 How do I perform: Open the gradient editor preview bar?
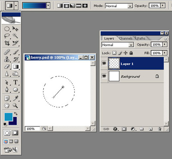point(34,6)
